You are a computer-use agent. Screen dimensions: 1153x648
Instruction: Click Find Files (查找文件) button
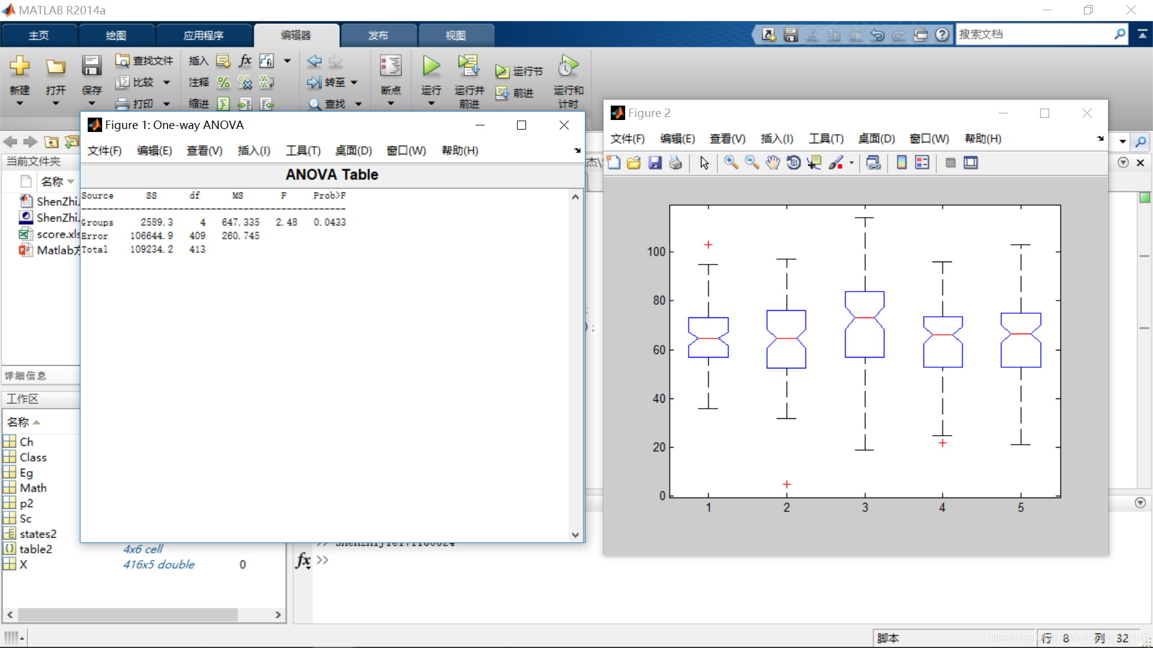[144, 61]
